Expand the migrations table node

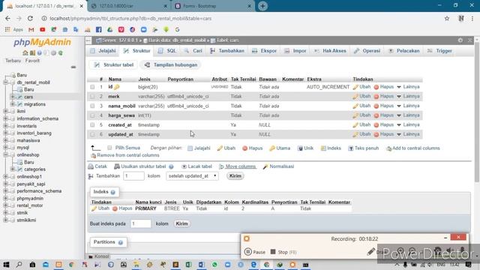pos(13,104)
